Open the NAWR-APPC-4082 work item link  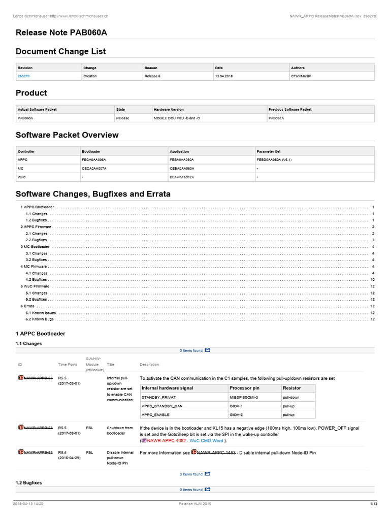pos(166,441)
